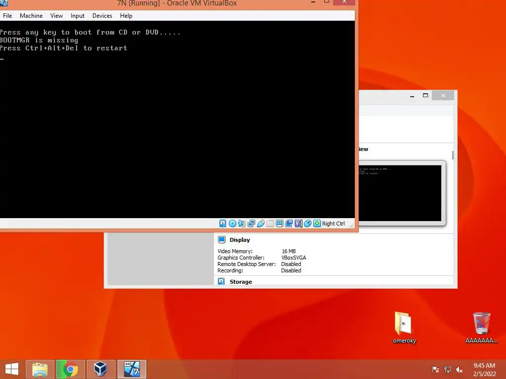Switch to the 7N VM taskbar button

(132, 369)
